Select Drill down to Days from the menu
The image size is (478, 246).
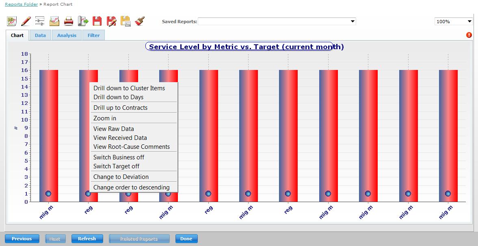(119, 97)
